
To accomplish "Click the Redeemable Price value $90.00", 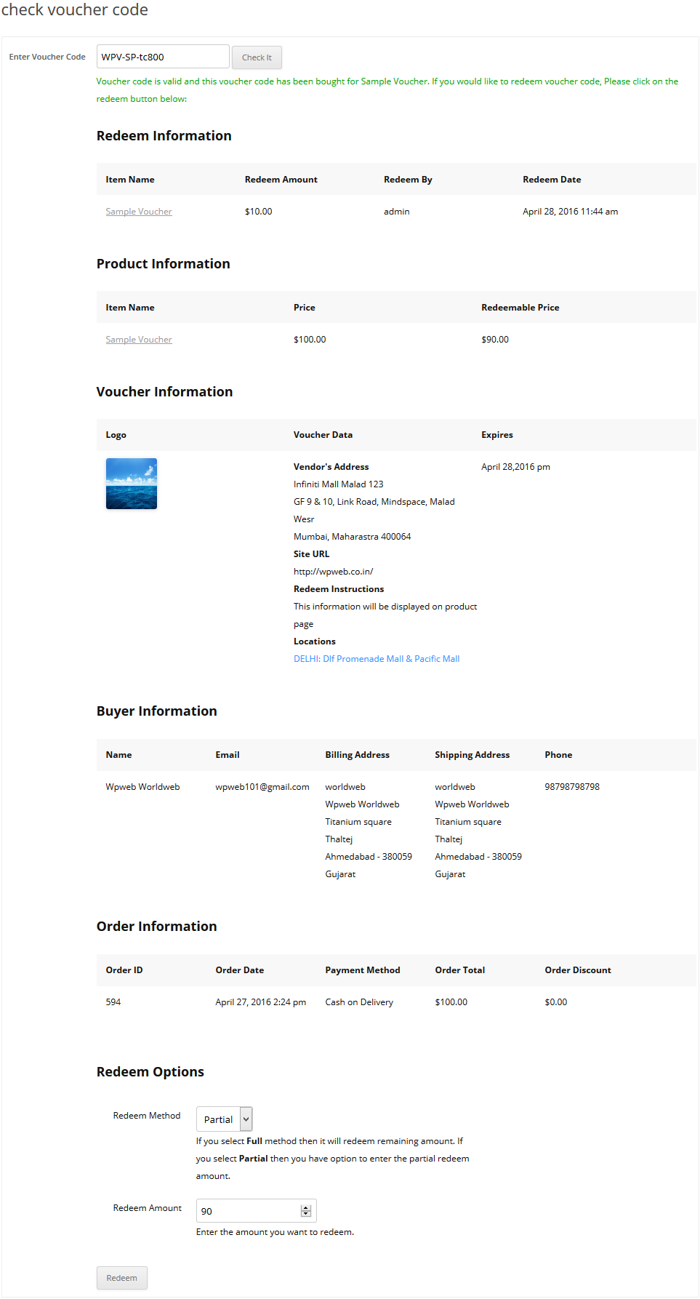I will click(495, 340).
